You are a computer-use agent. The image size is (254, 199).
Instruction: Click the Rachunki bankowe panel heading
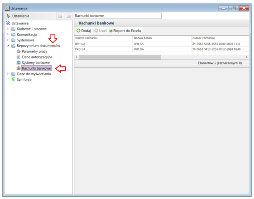(x=96, y=23)
